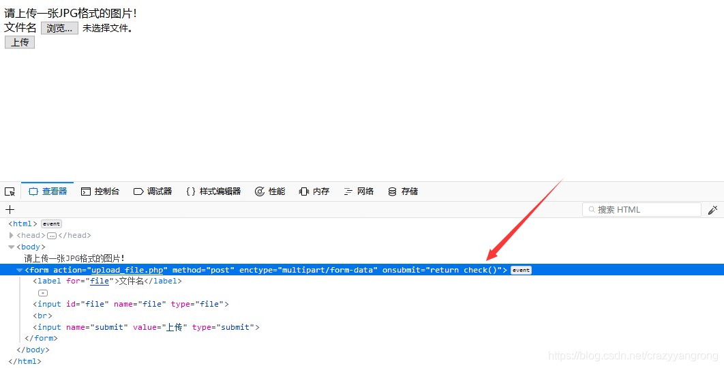Collapse the body element node
724x368 pixels.
point(11,247)
